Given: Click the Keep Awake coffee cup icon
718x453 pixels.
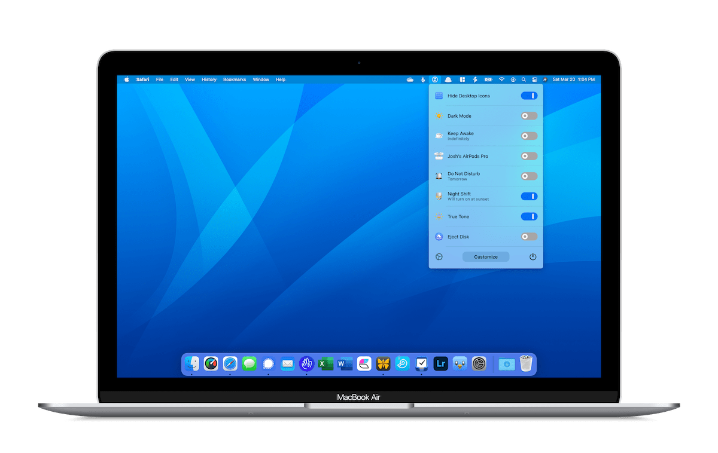Looking at the screenshot, I should click(x=439, y=136).
